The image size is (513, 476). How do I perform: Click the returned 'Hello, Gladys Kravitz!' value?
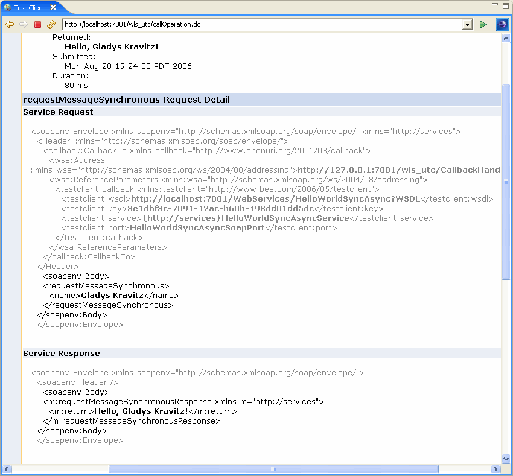[x=111, y=47]
